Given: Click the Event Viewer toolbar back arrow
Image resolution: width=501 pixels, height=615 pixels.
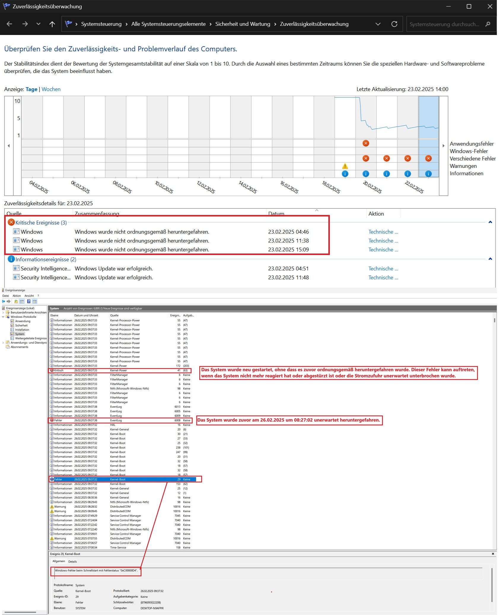Looking at the screenshot, I should coord(4,301).
